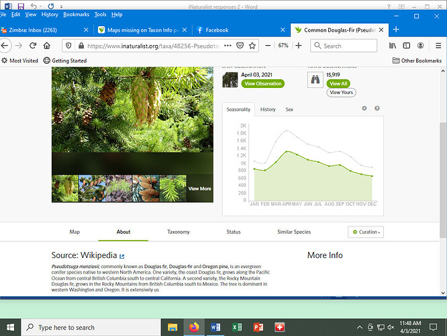This screenshot has height=336, width=447.
Task: Close the Common Douglas-Fir tab
Action: click(381, 30)
